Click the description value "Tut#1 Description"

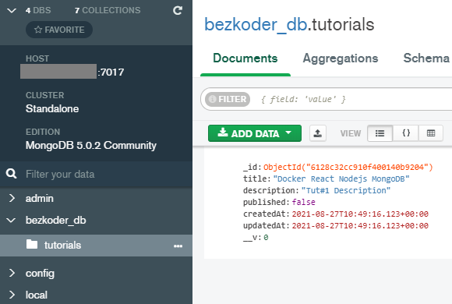click(x=346, y=191)
